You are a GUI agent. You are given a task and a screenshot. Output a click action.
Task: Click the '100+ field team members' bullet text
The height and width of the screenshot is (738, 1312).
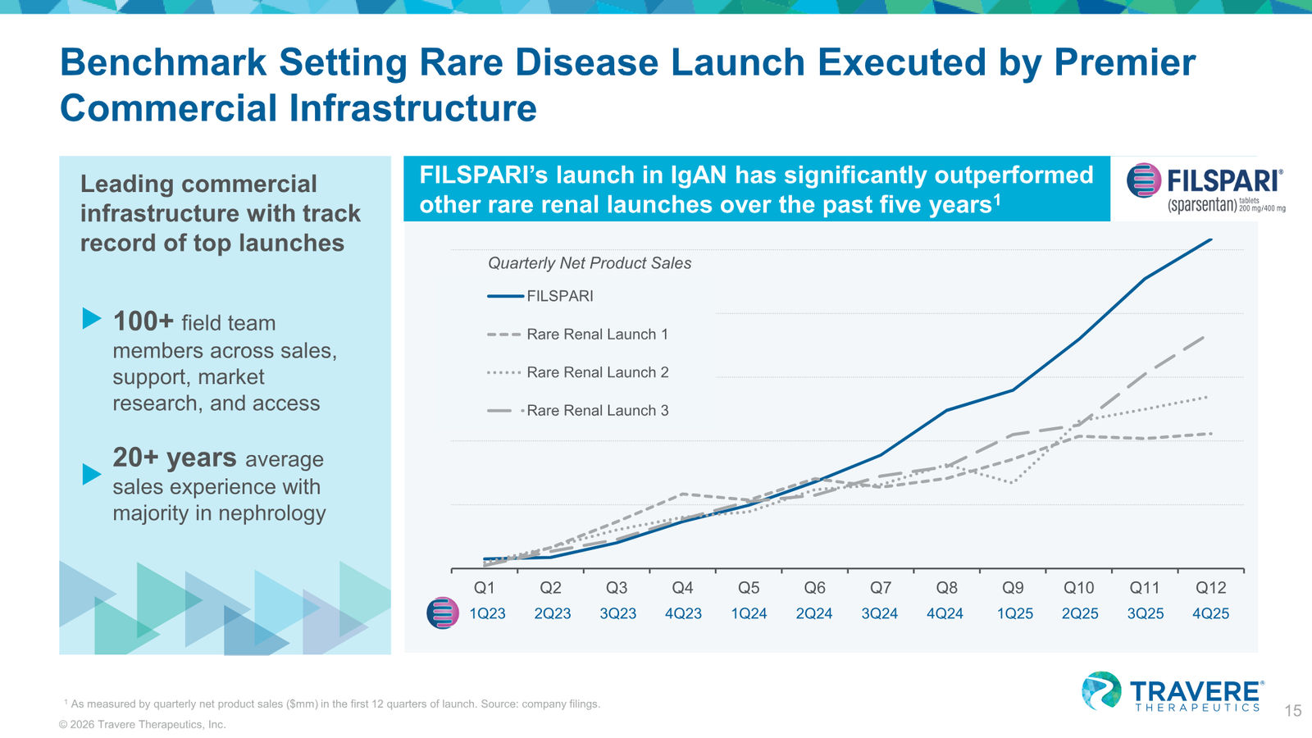(x=225, y=362)
